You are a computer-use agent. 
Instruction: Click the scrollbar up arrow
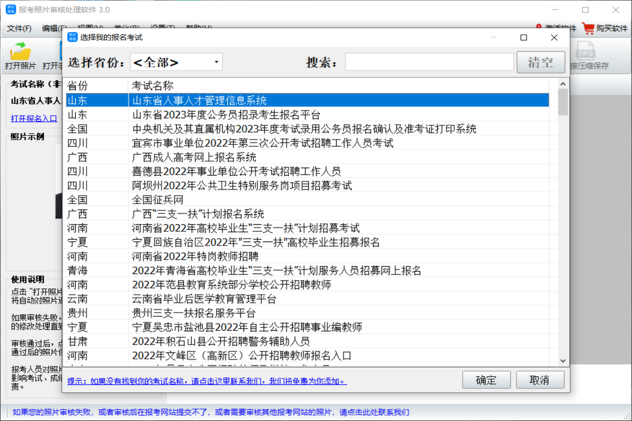[x=562, y=83]
